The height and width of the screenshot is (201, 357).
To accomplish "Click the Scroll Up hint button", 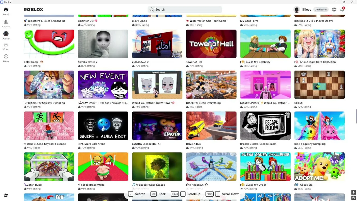I will click(186, 194).
